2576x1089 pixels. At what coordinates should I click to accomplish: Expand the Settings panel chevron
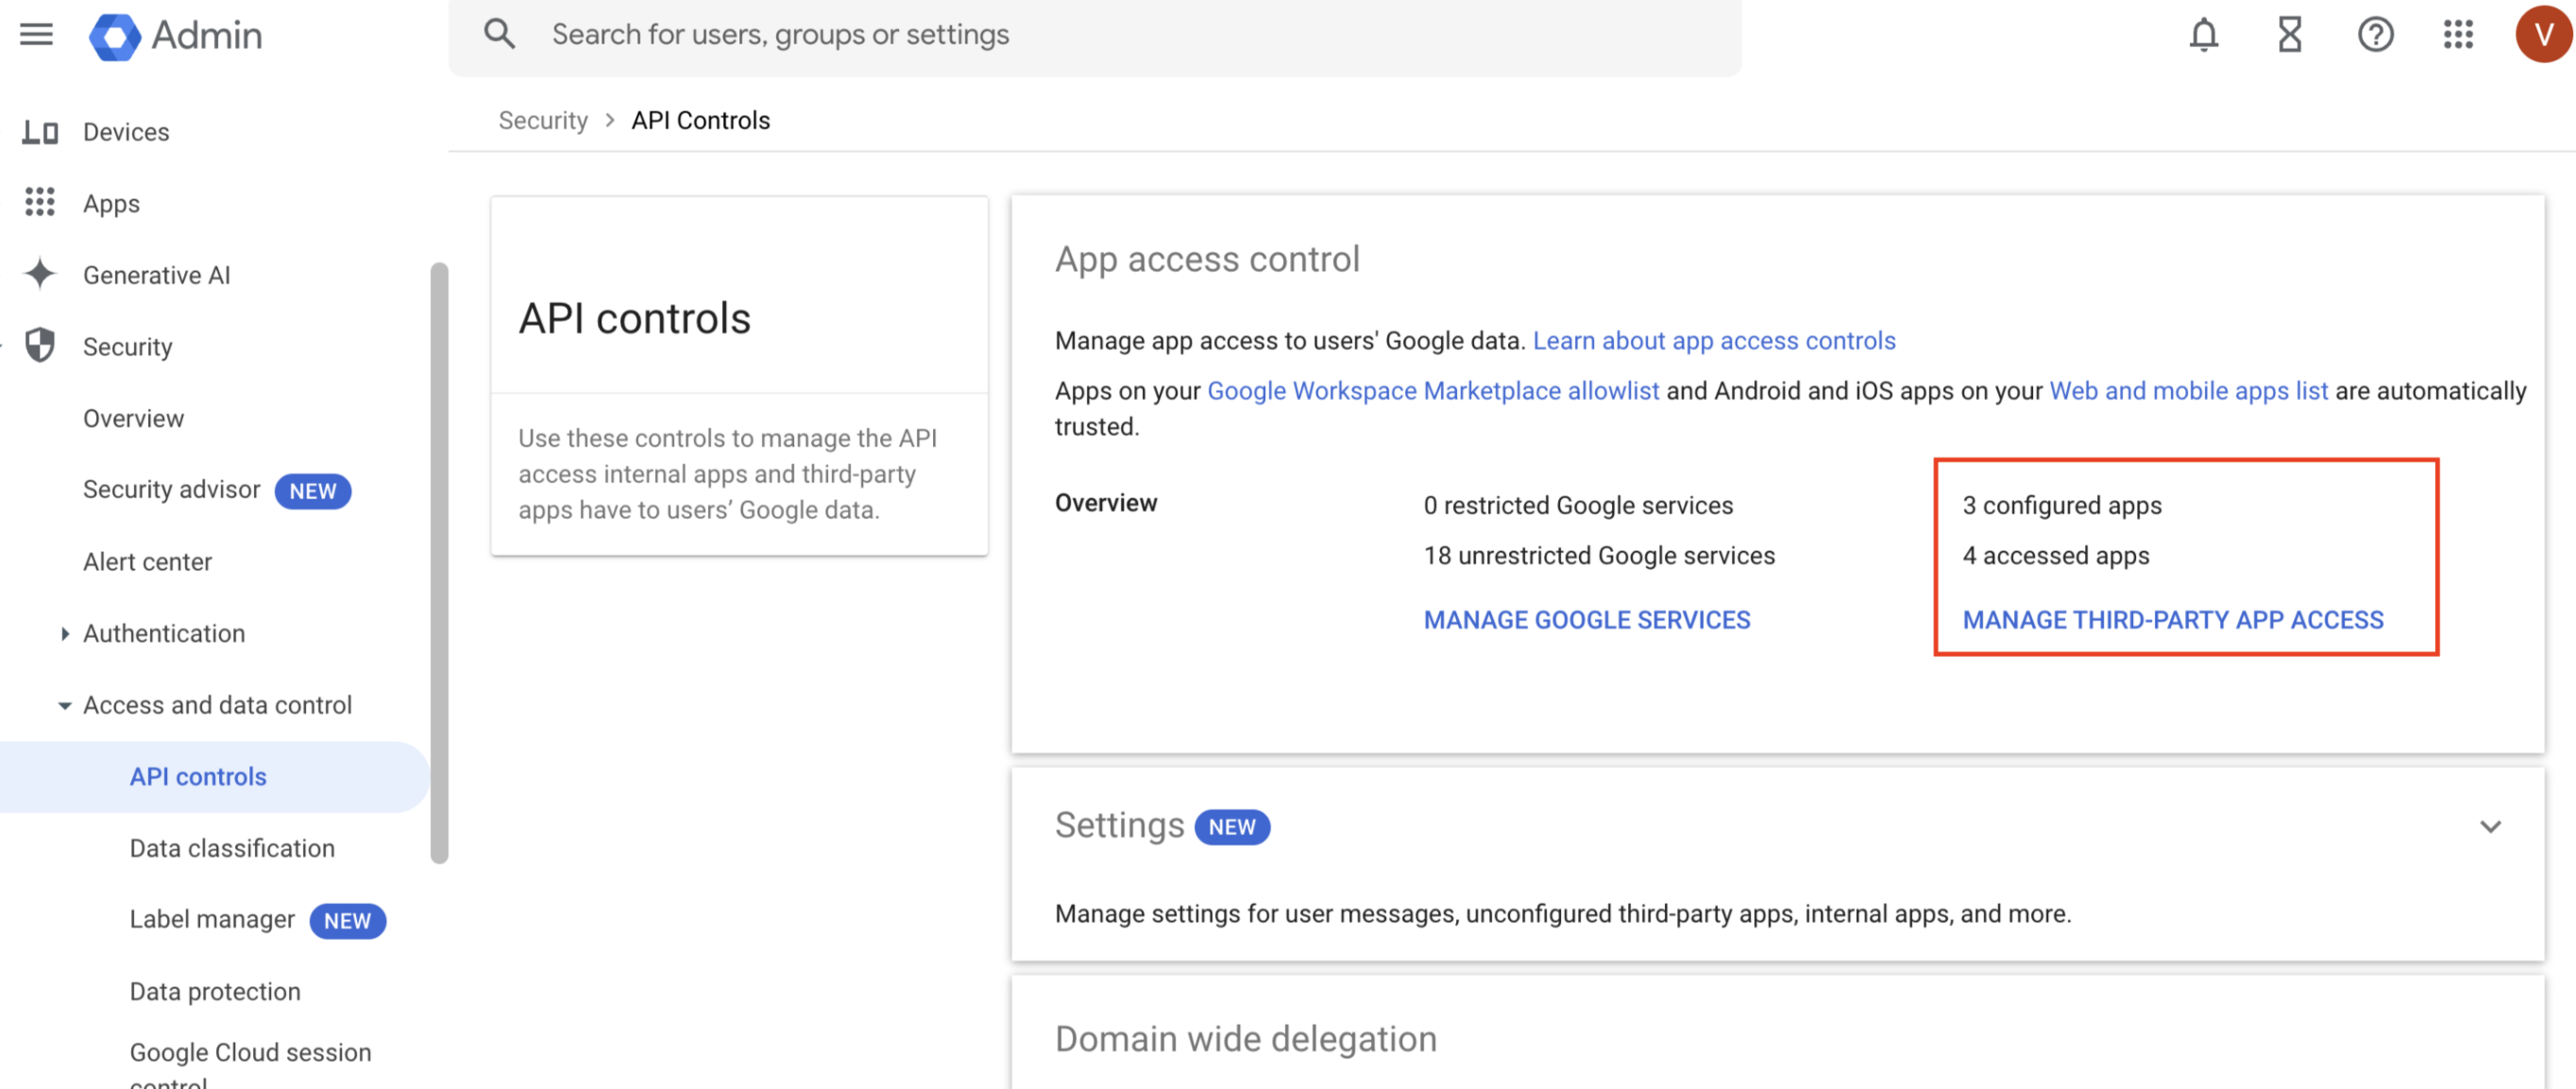(x=2490, y=825)
